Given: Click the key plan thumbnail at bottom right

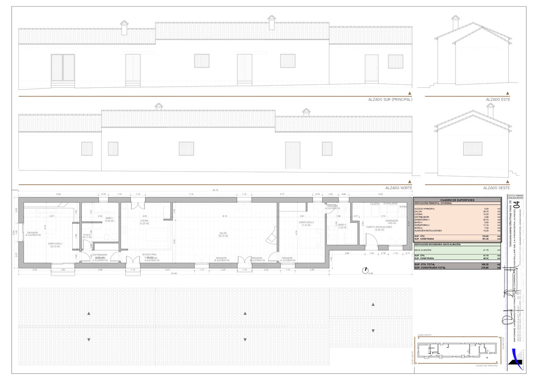Looking at the screenshot, I should 456,351.
